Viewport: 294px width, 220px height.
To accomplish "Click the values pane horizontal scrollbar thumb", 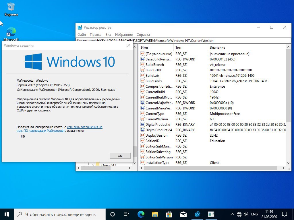I will [210, 168].
